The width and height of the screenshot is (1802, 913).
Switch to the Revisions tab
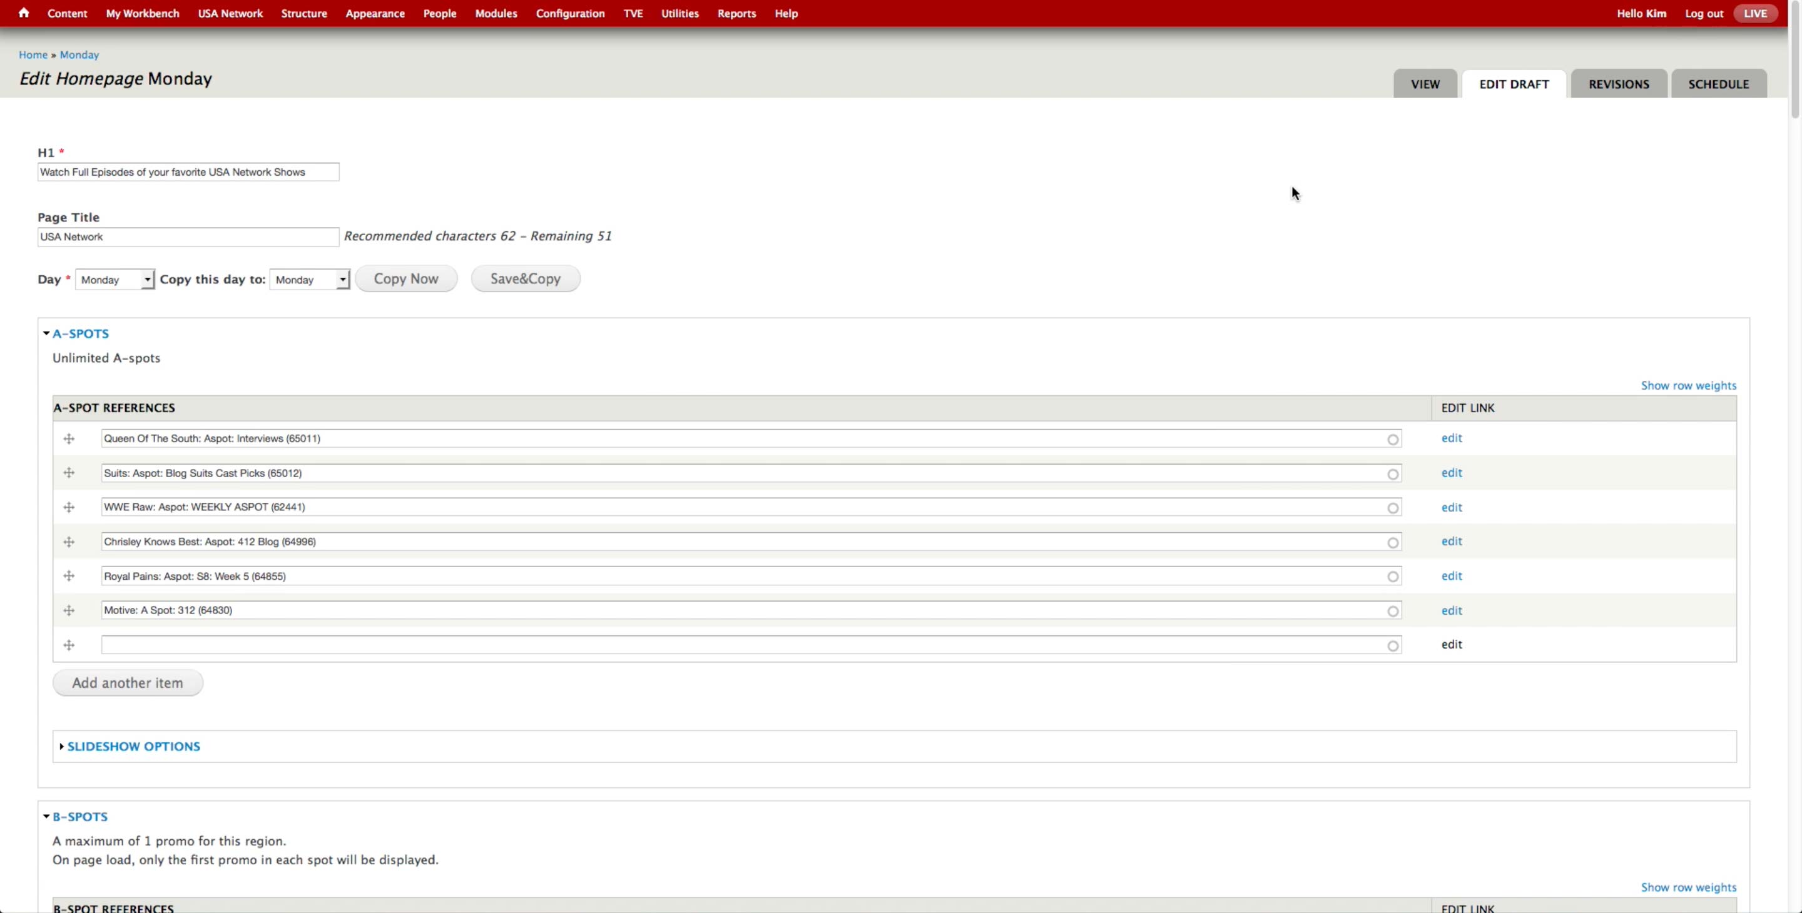[1618, 84]
